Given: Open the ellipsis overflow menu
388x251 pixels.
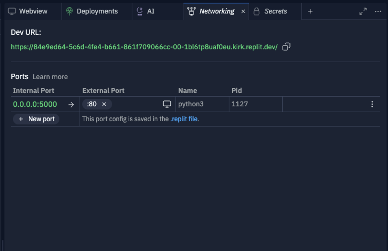Looking at the screenshot, I should (x=378, y=11).
